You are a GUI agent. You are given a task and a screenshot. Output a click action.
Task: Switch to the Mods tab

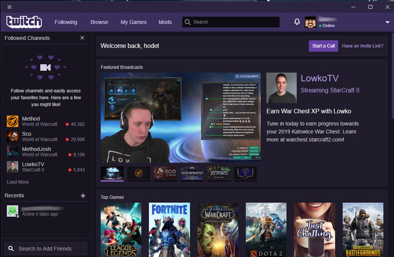[165, 22]
